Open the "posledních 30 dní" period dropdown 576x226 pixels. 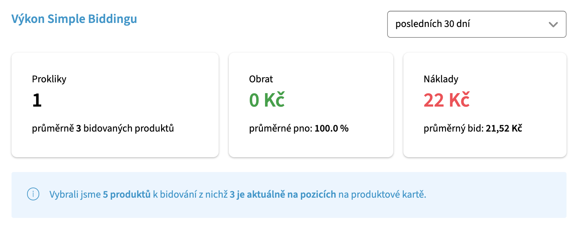pyautogui.click(x=477, y=24)
